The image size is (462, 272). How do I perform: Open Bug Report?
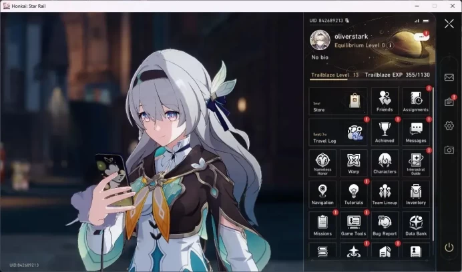385,225
